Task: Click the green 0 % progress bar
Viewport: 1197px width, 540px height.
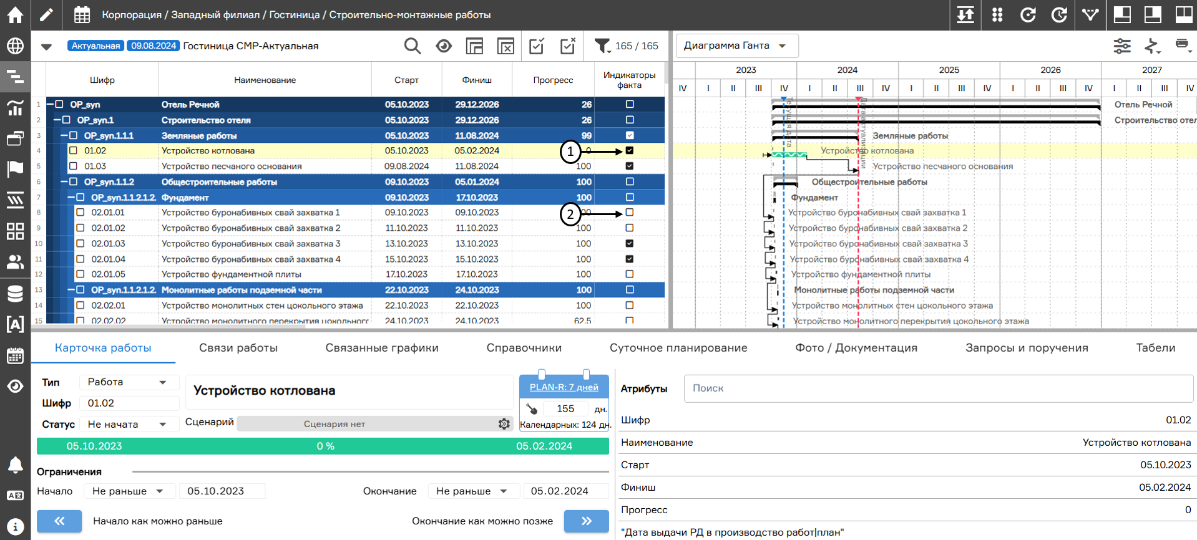Action: [x=323, y=446]
